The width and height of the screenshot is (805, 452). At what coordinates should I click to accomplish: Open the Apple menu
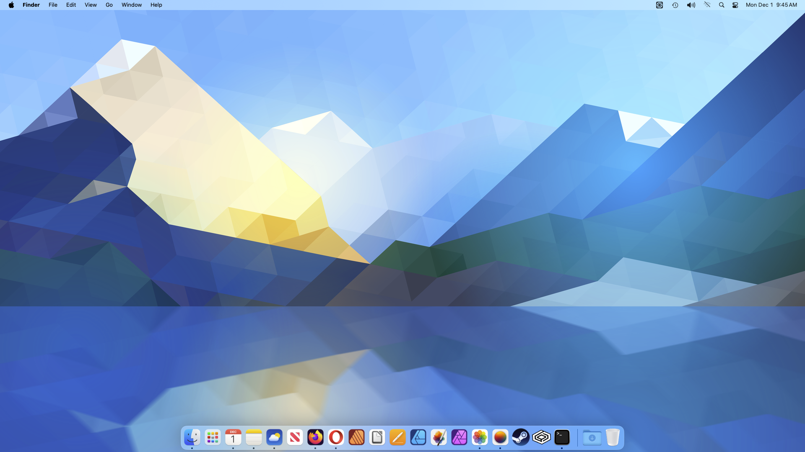click(x=11, y=5)
